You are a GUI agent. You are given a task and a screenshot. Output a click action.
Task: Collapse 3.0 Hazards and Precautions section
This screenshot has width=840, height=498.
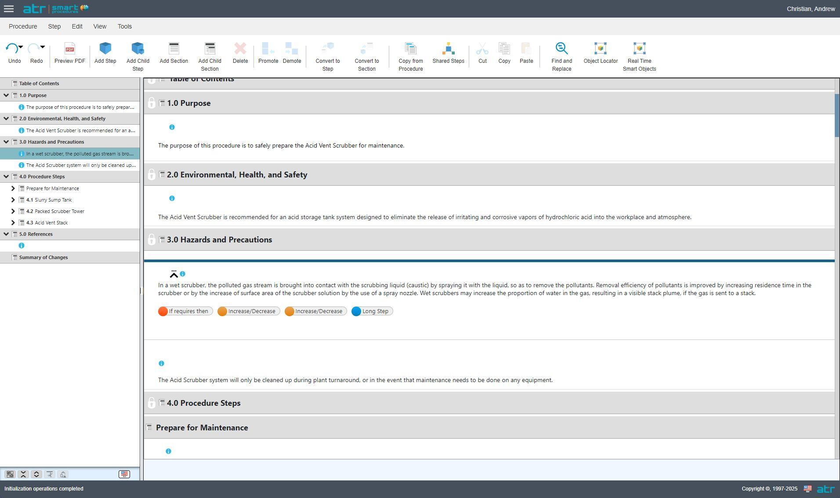[x=6, y=142]
